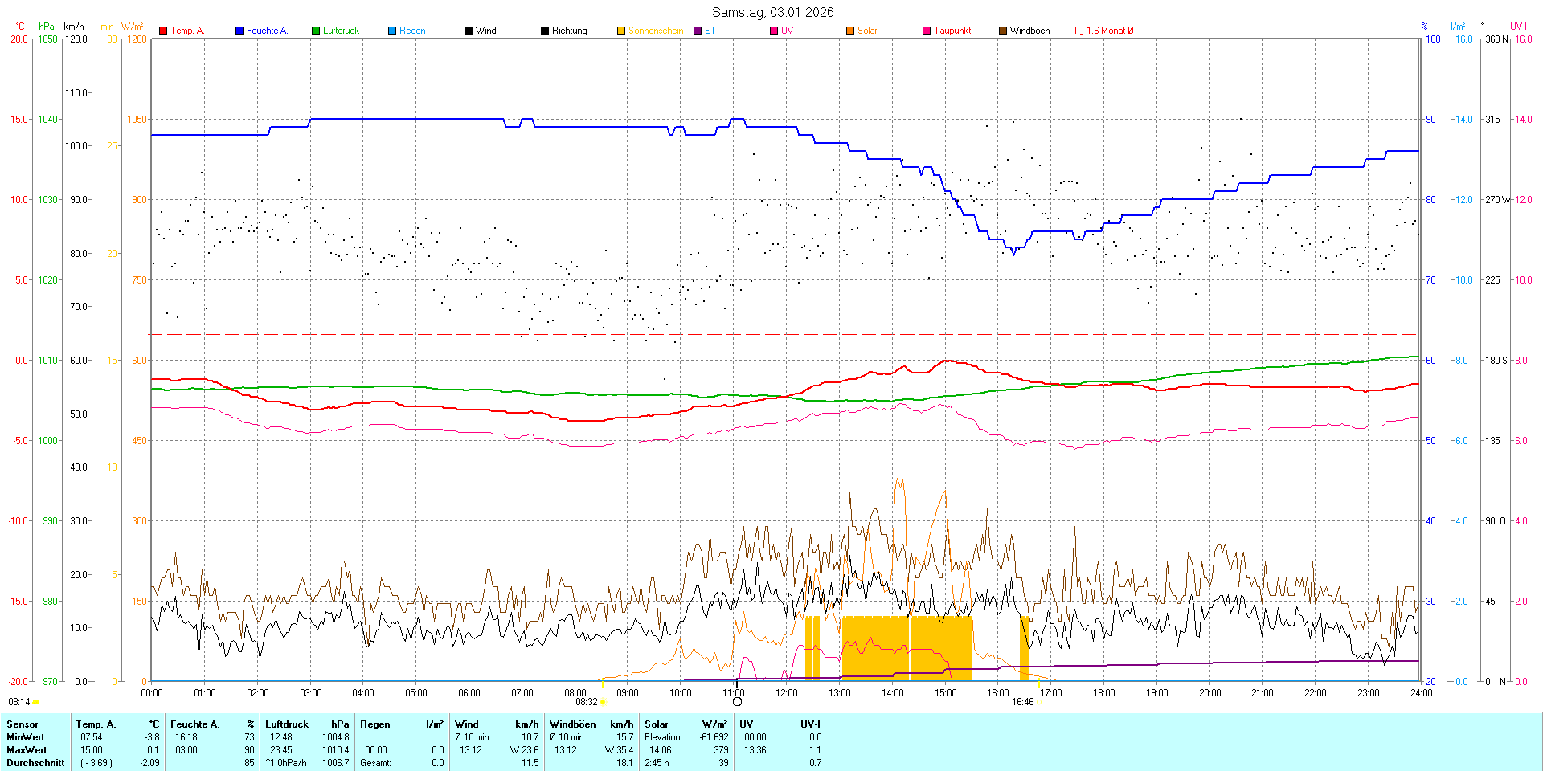The image size is (1543, 771).
Task: Click the purple ET legend swatch
Action: point(698,31)
